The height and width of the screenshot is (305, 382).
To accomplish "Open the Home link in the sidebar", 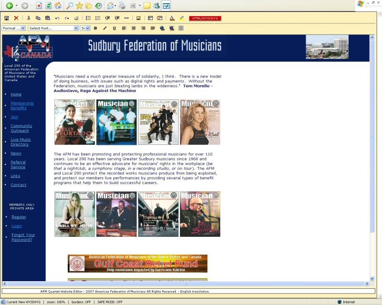I will (x=16, y=94).
